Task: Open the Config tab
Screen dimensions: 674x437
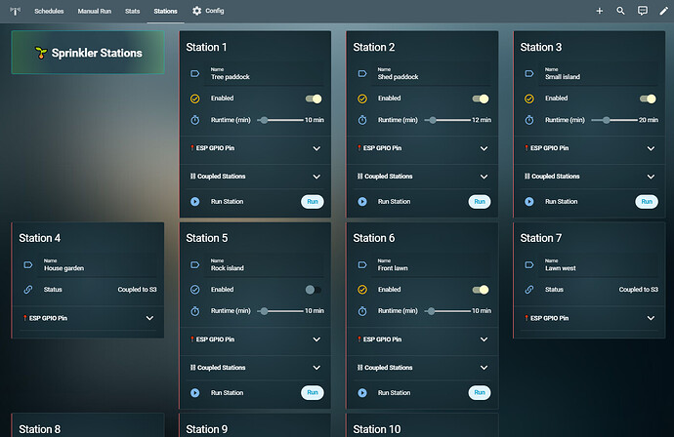Action: pyautogui.click(x=208, y=11)
